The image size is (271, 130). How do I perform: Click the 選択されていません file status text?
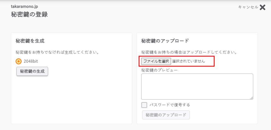coord(188,61)
